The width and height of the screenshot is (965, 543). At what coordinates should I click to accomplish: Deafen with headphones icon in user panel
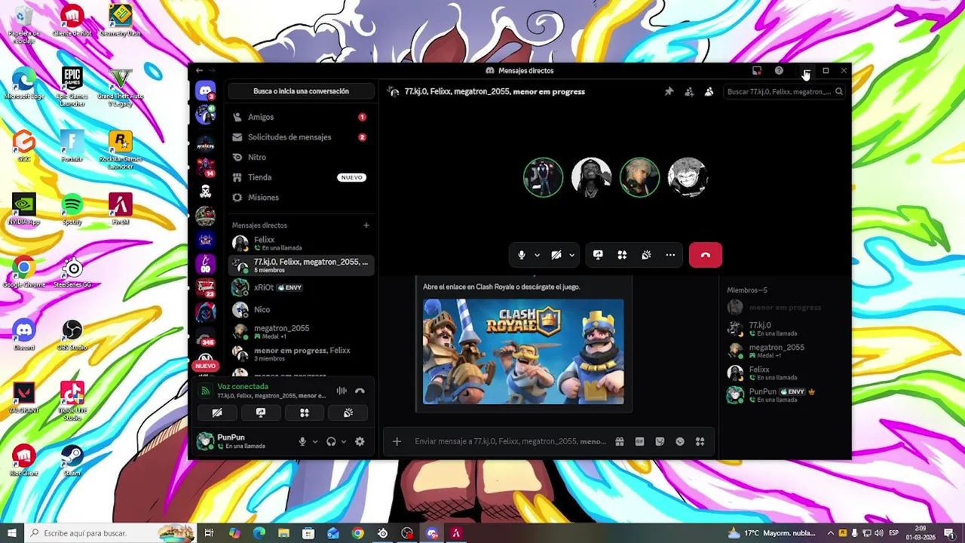pyautogui.click(x=331, y=441)
